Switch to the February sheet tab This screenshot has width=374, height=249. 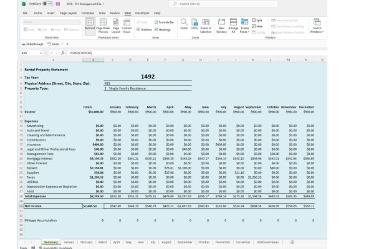point(86,242)
